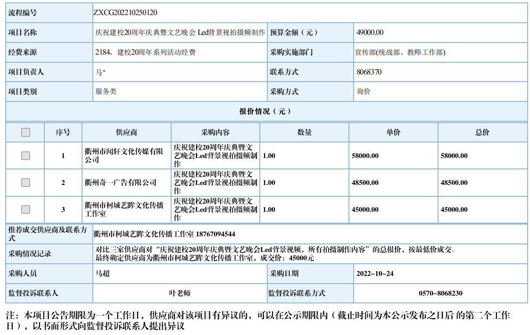Toggle the select-all checkbox in header row

(x=25, y=133)
